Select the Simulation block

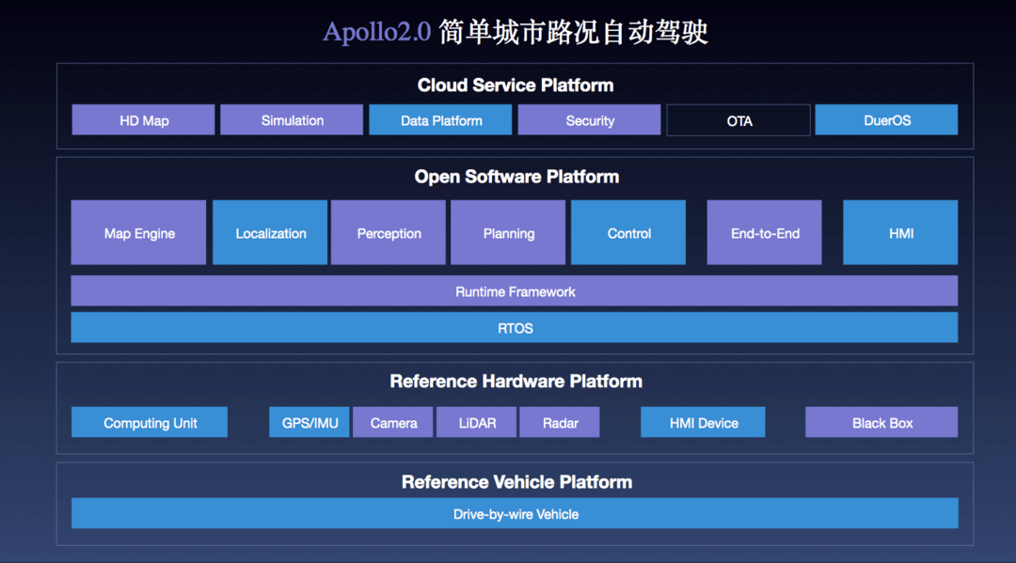(x=292, y=119)
